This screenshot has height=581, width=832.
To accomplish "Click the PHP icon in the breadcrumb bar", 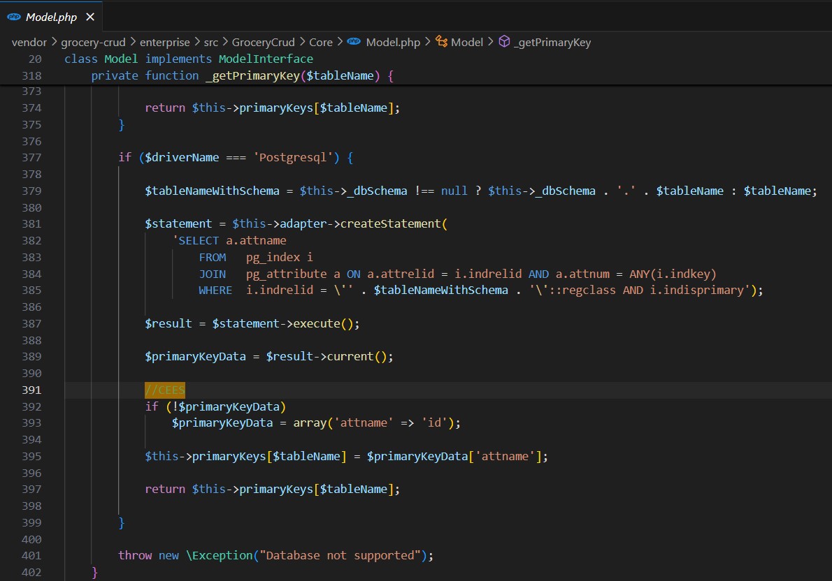I will point(354,42).
